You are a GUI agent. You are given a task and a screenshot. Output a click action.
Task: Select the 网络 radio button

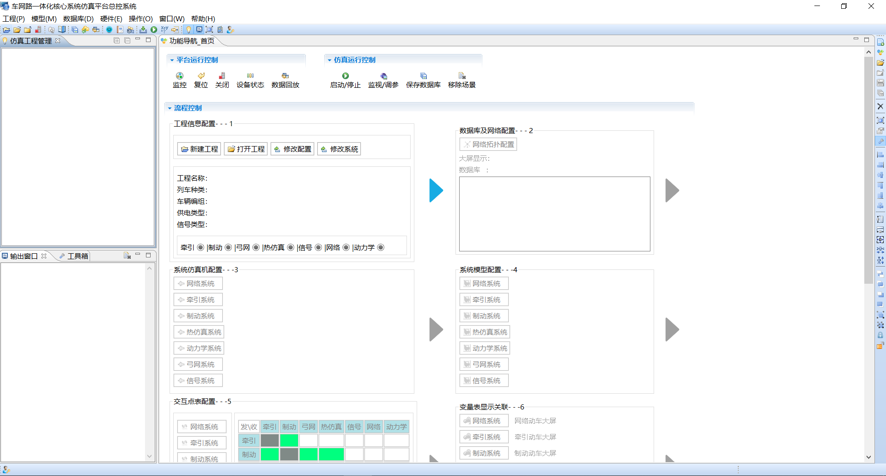[346, 247]
